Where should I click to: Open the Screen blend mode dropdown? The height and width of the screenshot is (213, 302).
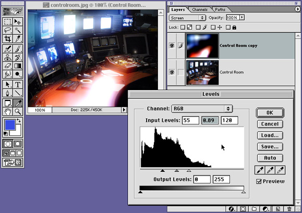pos(187,18)
